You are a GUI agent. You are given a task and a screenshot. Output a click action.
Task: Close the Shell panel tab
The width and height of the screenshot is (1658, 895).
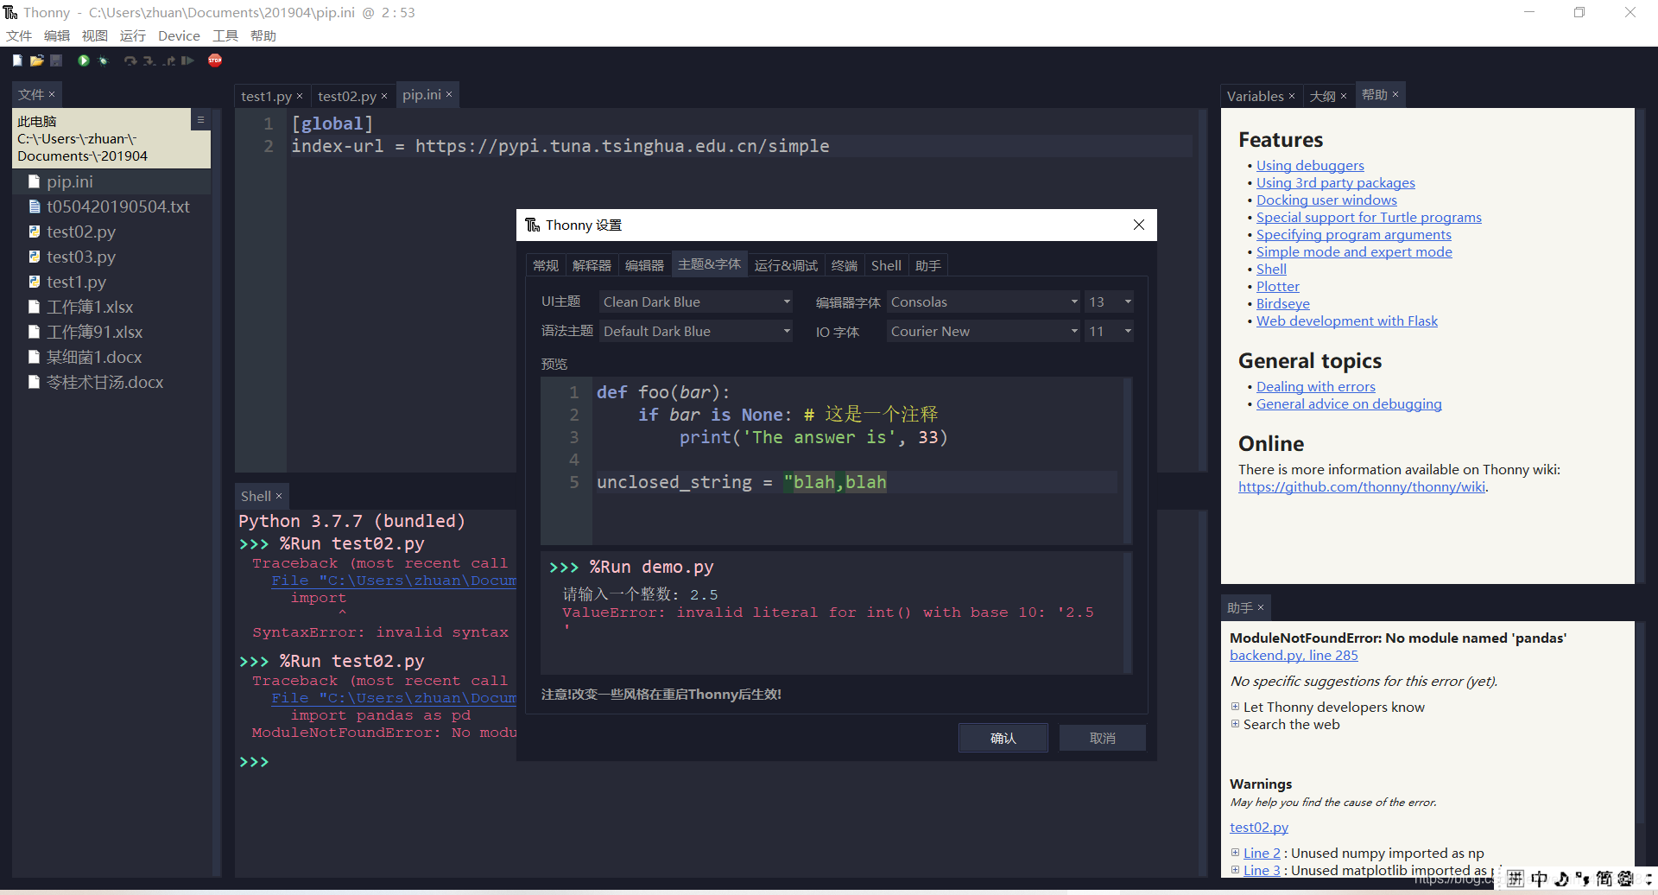279,496
